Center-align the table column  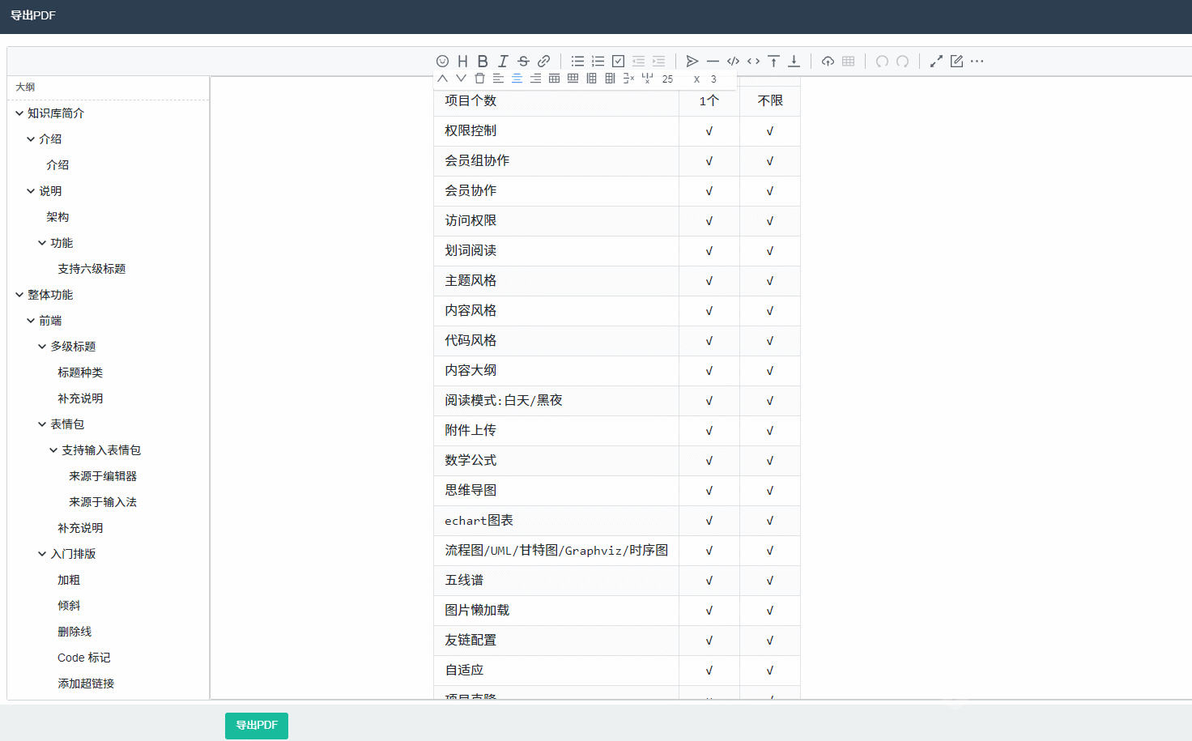tap(517, 79)
